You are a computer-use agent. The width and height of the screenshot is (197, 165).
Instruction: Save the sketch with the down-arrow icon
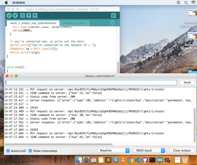(x=35, y=15)
